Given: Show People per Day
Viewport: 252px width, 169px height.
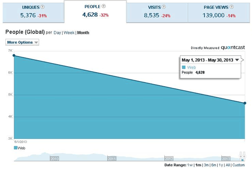Looking at the screenshot, I should point(57,33).
